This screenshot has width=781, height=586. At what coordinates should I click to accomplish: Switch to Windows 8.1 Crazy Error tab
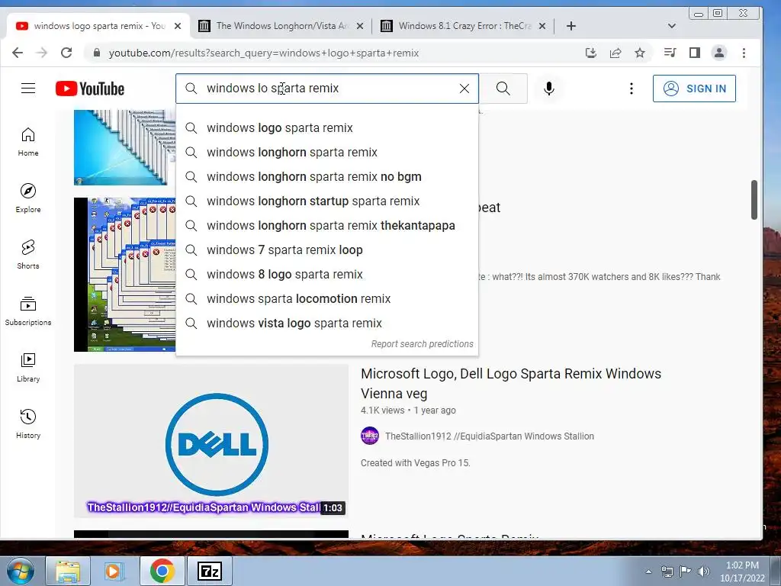click(x=464, y=26)
